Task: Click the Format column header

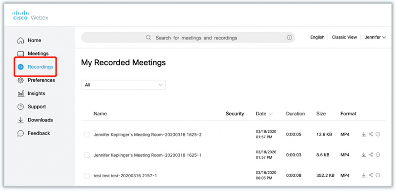Action: pyautogui.click(x=348, y=114)
